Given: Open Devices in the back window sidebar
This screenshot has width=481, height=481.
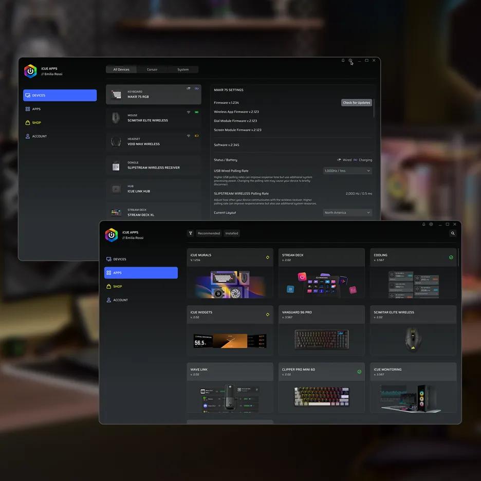Looking at the screenshot, I should (x=60, y=95).
